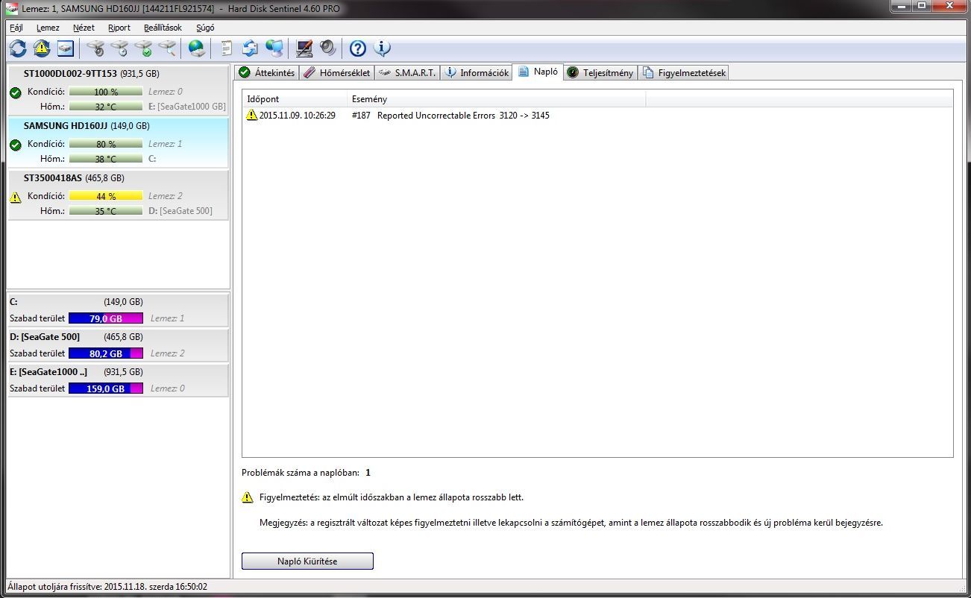Click the warning icon in the log entry
Viewport: 971px width, 598px height.
(x=252, y=116)
